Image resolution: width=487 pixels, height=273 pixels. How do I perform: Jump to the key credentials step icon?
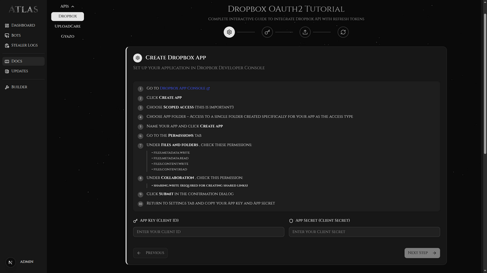267,32
